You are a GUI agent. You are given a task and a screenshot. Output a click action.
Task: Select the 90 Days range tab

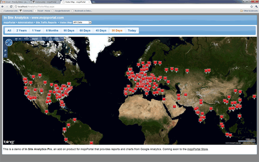pos(69,30)
